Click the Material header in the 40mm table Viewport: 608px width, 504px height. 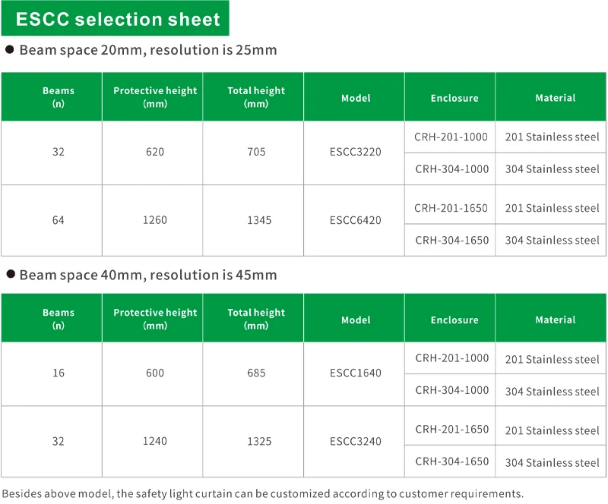[x=555, y=320]
